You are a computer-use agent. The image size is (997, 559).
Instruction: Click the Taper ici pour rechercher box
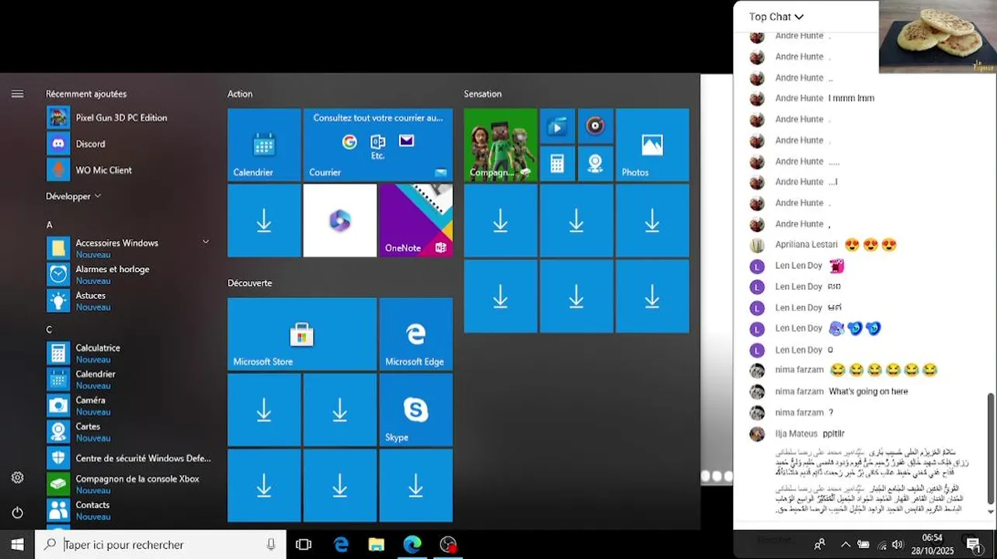161,545
